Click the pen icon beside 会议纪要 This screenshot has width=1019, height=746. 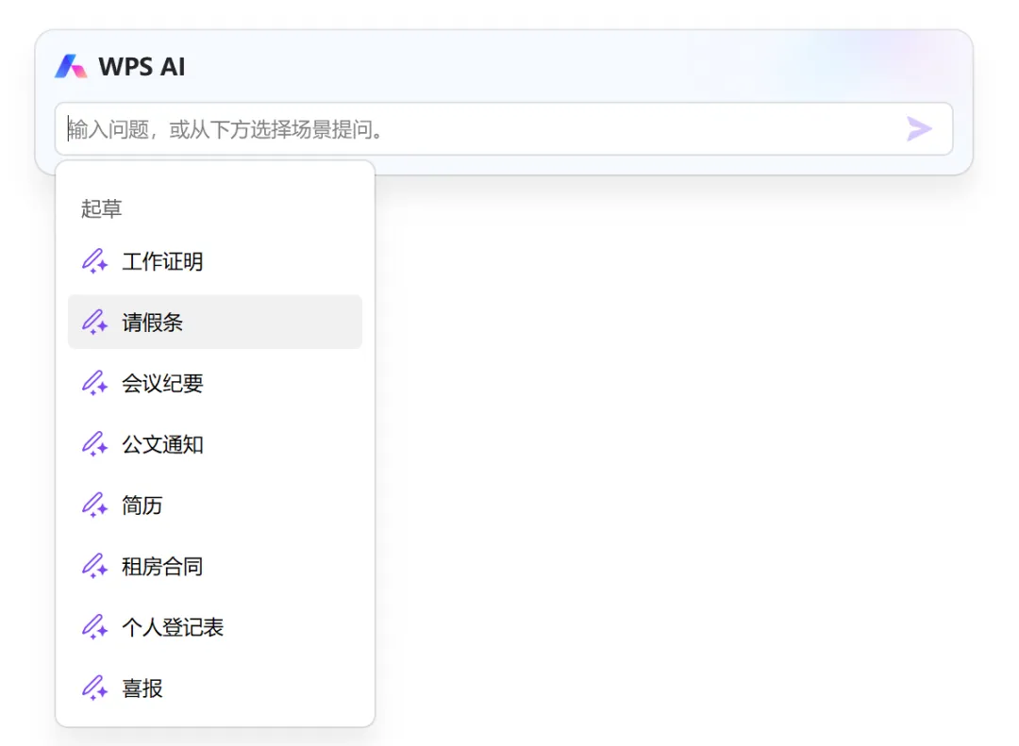click(94, 384)
